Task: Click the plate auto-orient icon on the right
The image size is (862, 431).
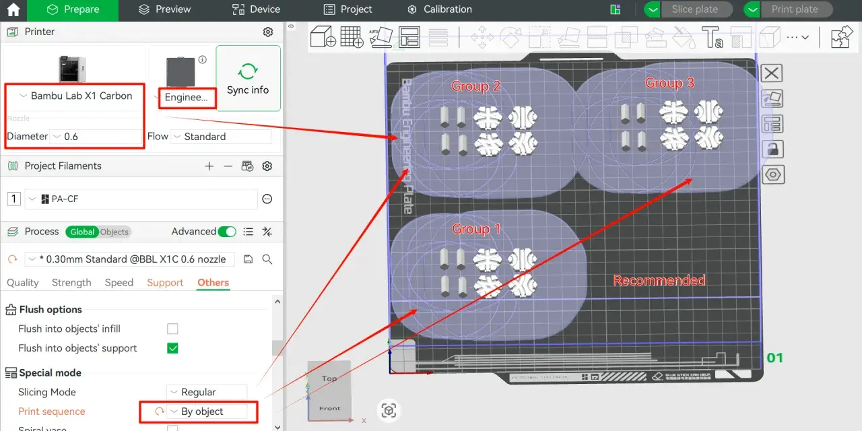Action: pyautogui.click(x=772, y=98)
